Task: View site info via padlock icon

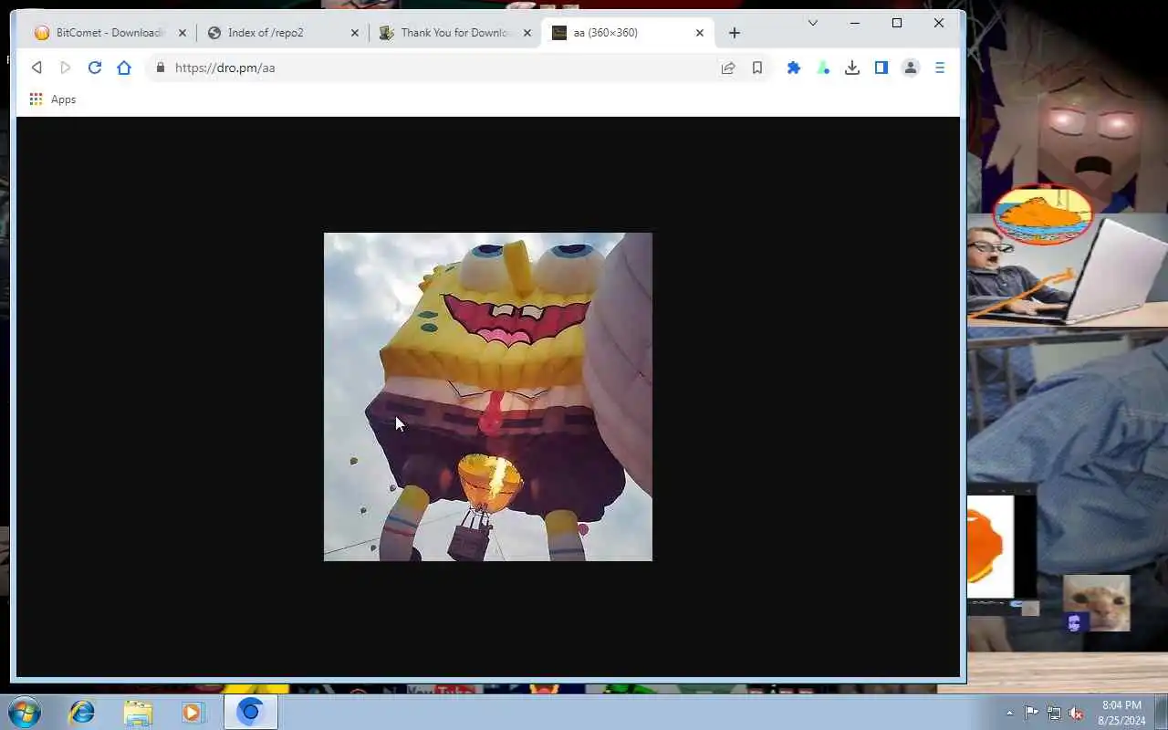Action: pyautogui.click(x=161, y=68)
